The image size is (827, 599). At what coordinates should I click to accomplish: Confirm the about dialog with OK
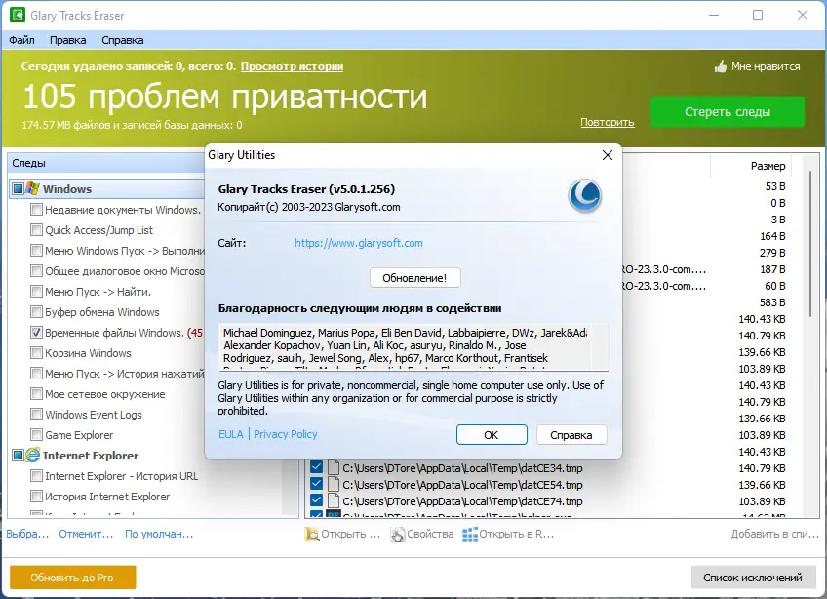[492, 435]
